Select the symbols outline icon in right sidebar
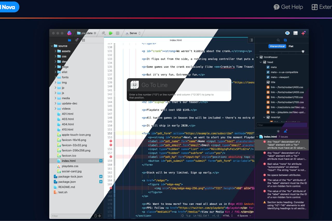 coord(285,40)
